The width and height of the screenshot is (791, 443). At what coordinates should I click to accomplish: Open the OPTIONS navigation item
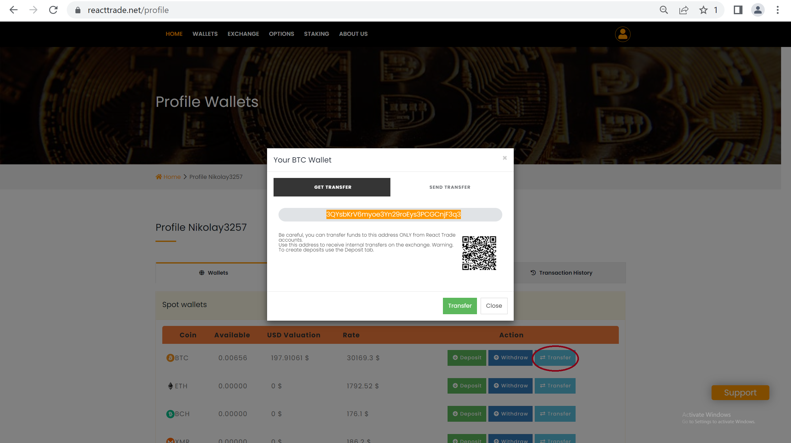[x=281, y=34]
